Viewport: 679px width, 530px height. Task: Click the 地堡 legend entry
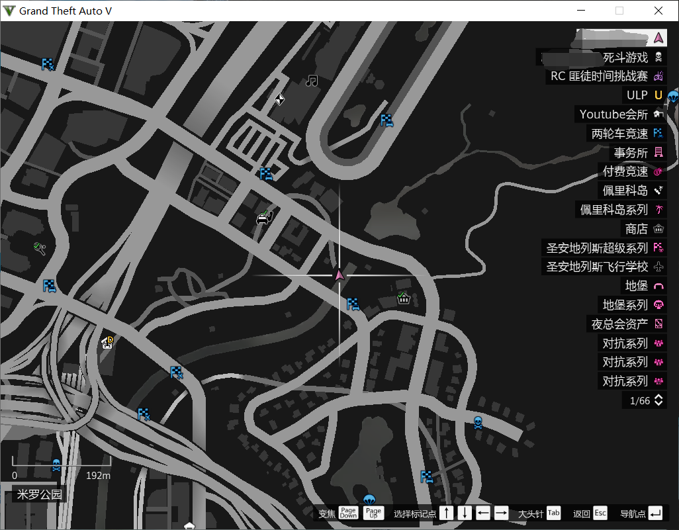pos(643,286)
